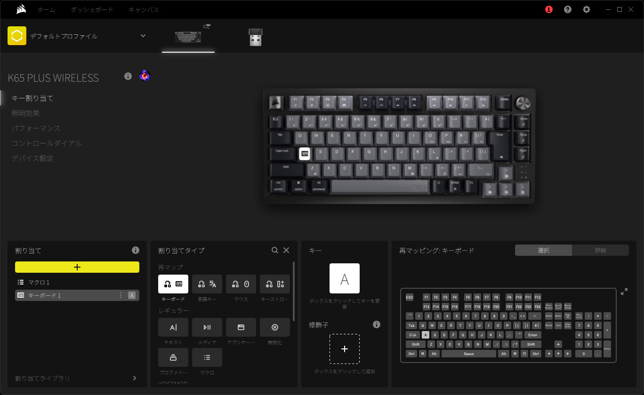Select the キーボード 1 assignment row
The height and width of the screenshot is (395, 644).
tap(77, 295)
